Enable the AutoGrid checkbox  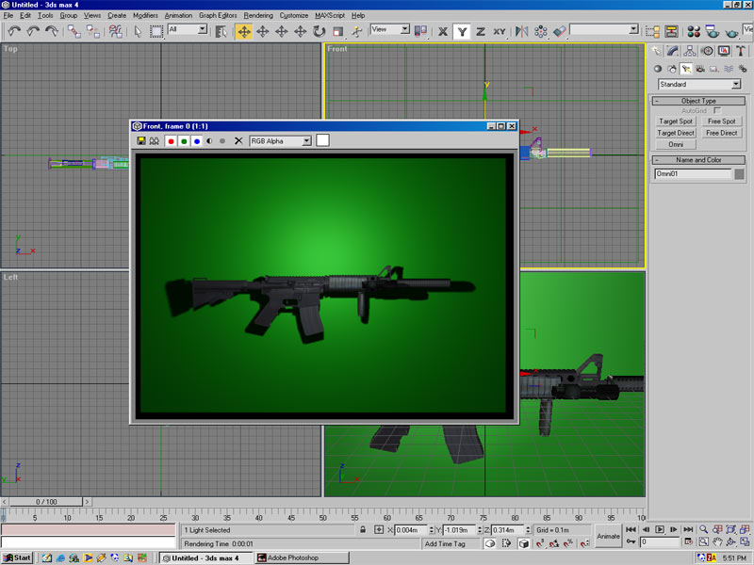(717, 110)
